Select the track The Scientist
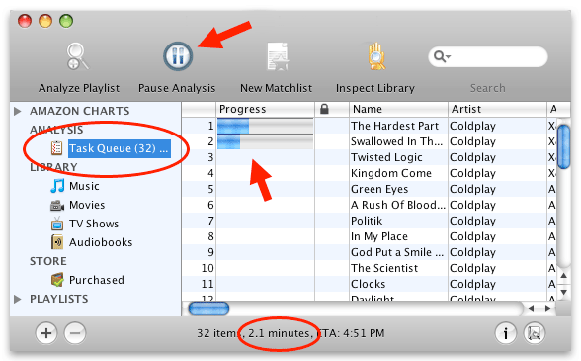581x361 pixels. [384, 268]
